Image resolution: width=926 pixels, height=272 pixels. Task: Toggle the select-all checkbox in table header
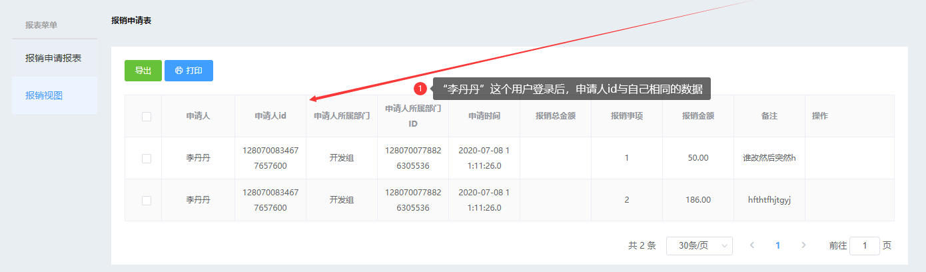point(147,116)
